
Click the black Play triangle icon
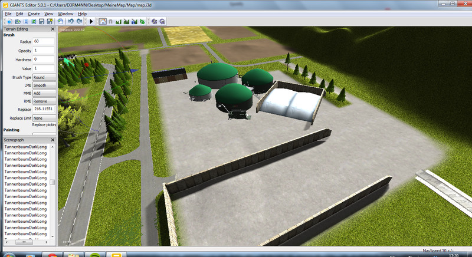pyautogui.click(x=91, y=21)
